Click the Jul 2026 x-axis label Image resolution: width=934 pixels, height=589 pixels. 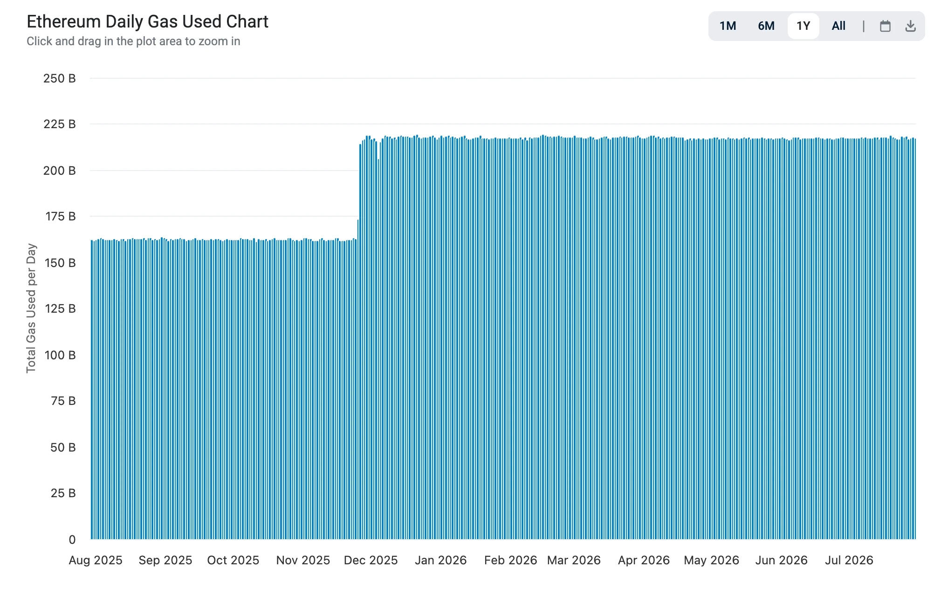click(x=849, y=560)
